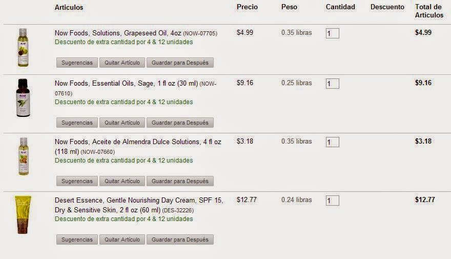This screenshot has width=451, height=259.
Task: Click the Sage Essential Oil bottle image
Action: [23, 97]
